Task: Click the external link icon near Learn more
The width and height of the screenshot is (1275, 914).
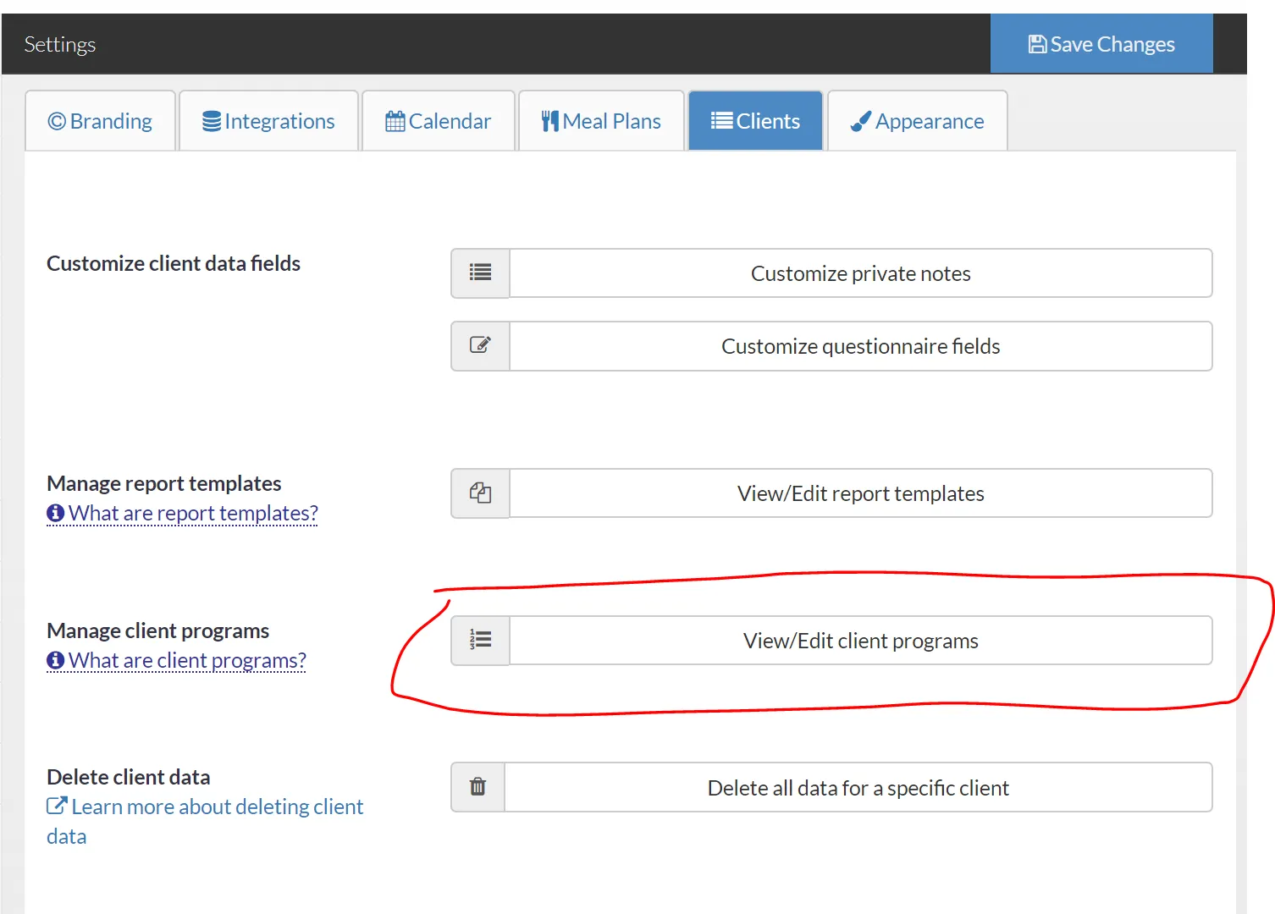Action: pos(57,806)
